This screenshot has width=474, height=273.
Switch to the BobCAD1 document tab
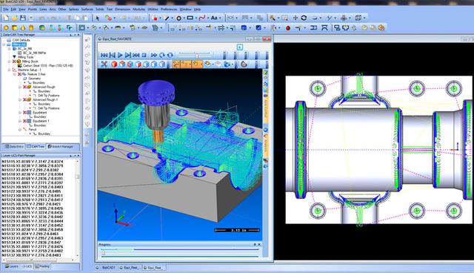click(106, 268)
